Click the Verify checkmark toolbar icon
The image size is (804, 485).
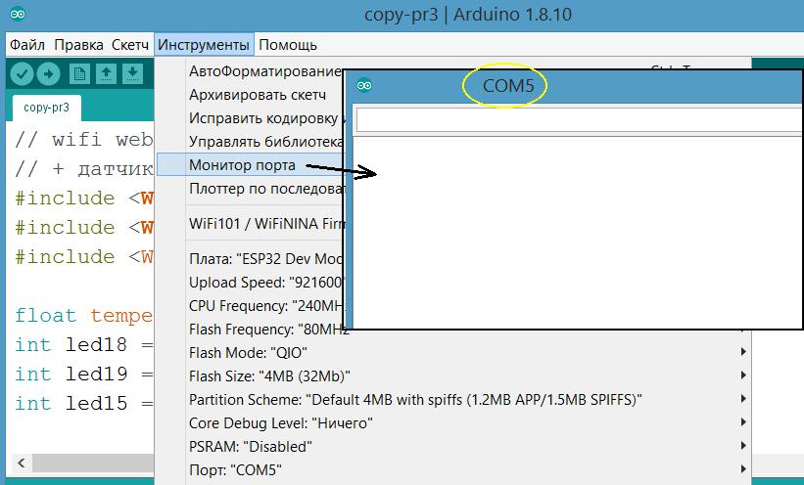pyautogui.click(x=22, y=74)
